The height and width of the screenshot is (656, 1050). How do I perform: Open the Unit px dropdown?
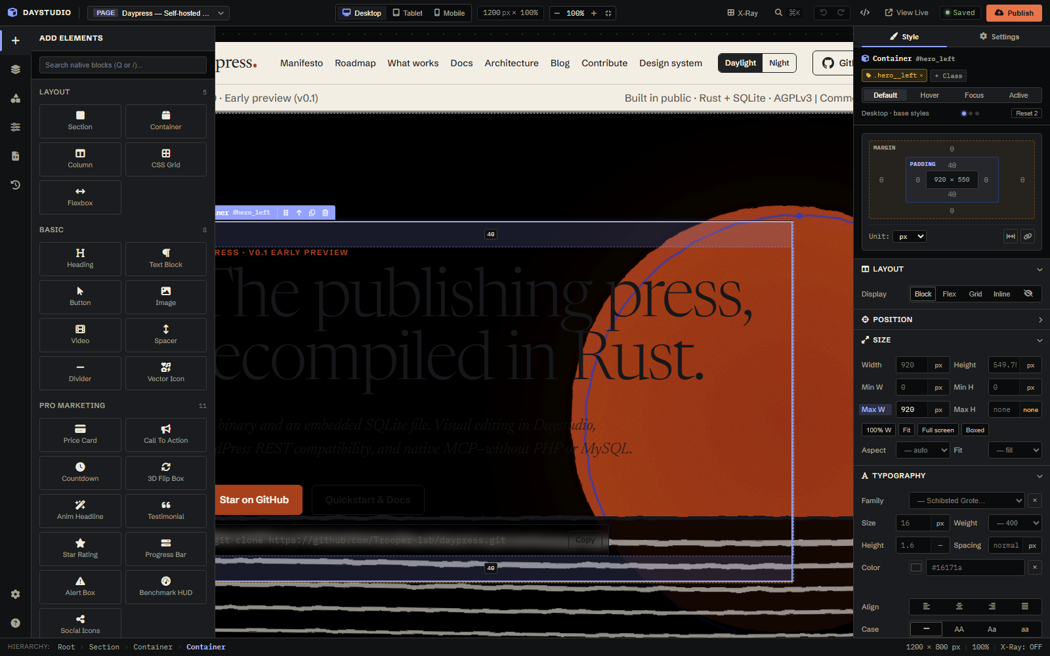pos(910,236)
